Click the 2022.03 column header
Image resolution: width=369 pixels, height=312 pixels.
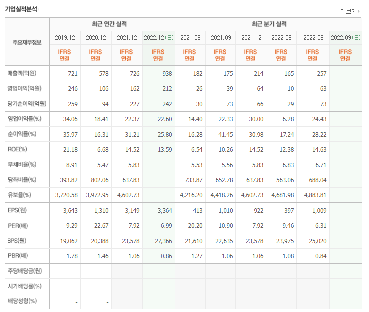[x=281, y=38]
